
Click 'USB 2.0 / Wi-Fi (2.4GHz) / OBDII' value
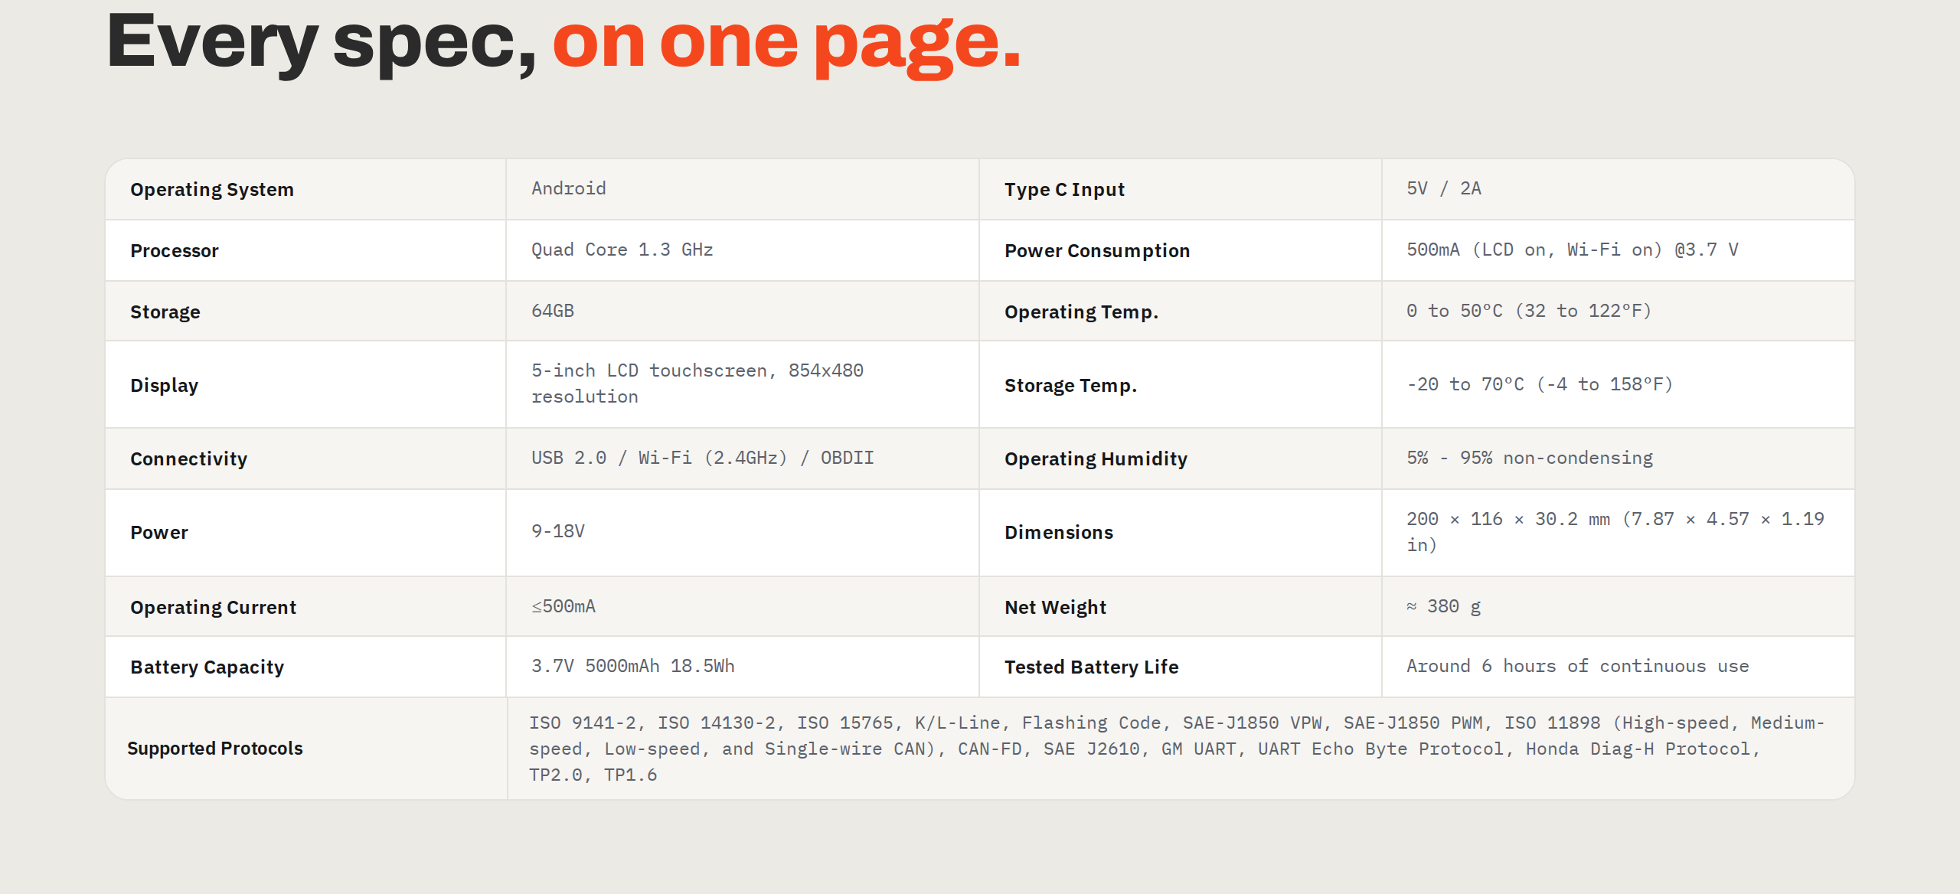tap(703, 458)
